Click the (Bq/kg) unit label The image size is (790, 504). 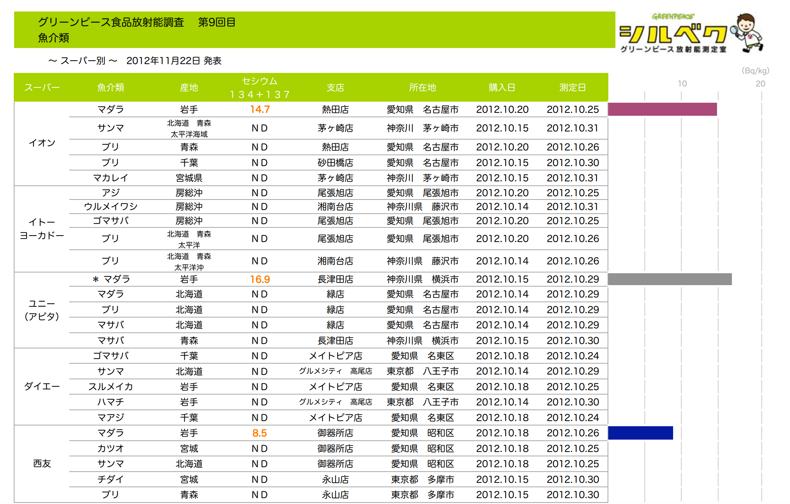pyautogui.click(x=755, y=71)
